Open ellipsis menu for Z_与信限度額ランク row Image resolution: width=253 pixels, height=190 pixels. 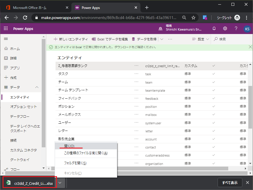click(x=136, y=66)
